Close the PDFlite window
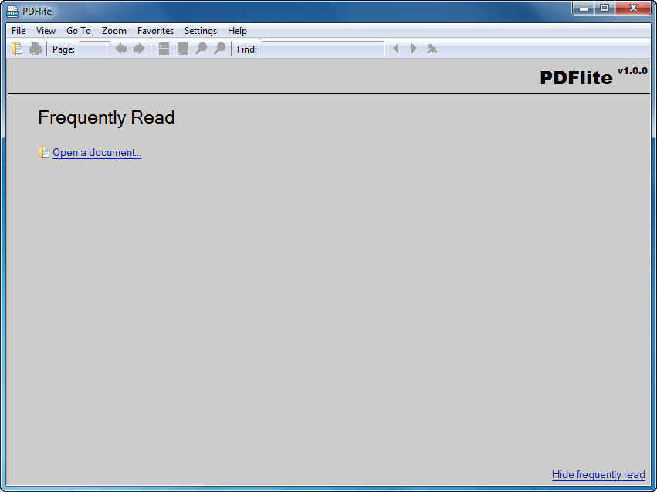 click(633, 8)
